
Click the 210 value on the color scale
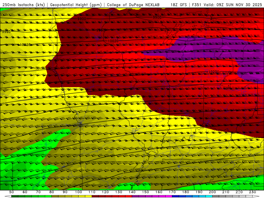point(226,192)
